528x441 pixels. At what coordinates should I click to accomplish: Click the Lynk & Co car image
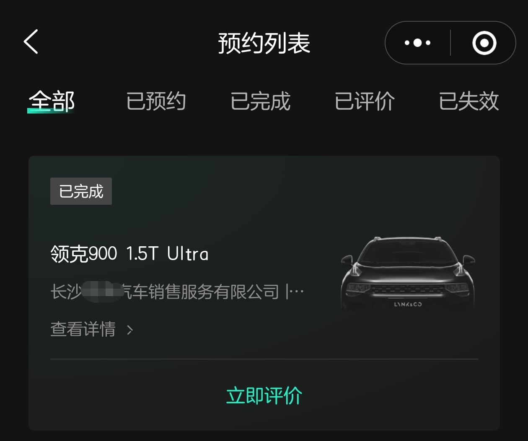pyautogui.click(x=408, y=273)
